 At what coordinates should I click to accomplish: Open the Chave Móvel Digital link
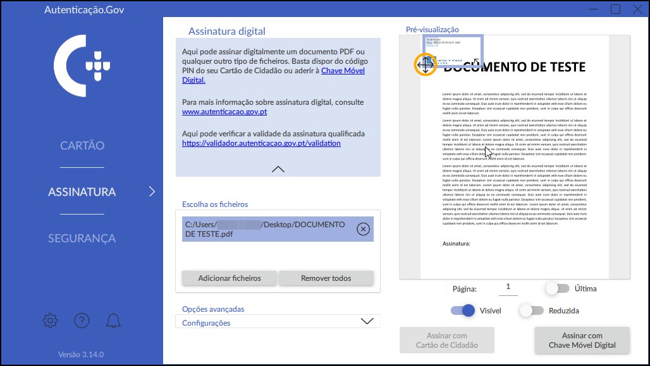tap(343, 71)
